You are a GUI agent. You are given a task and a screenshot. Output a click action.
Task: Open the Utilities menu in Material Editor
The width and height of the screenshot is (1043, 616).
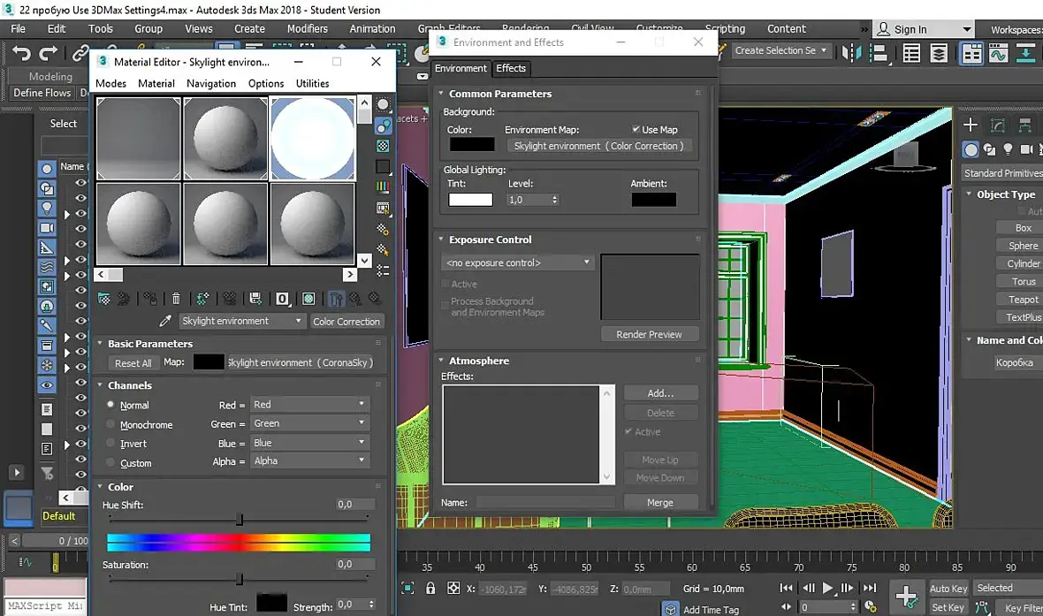312,83
